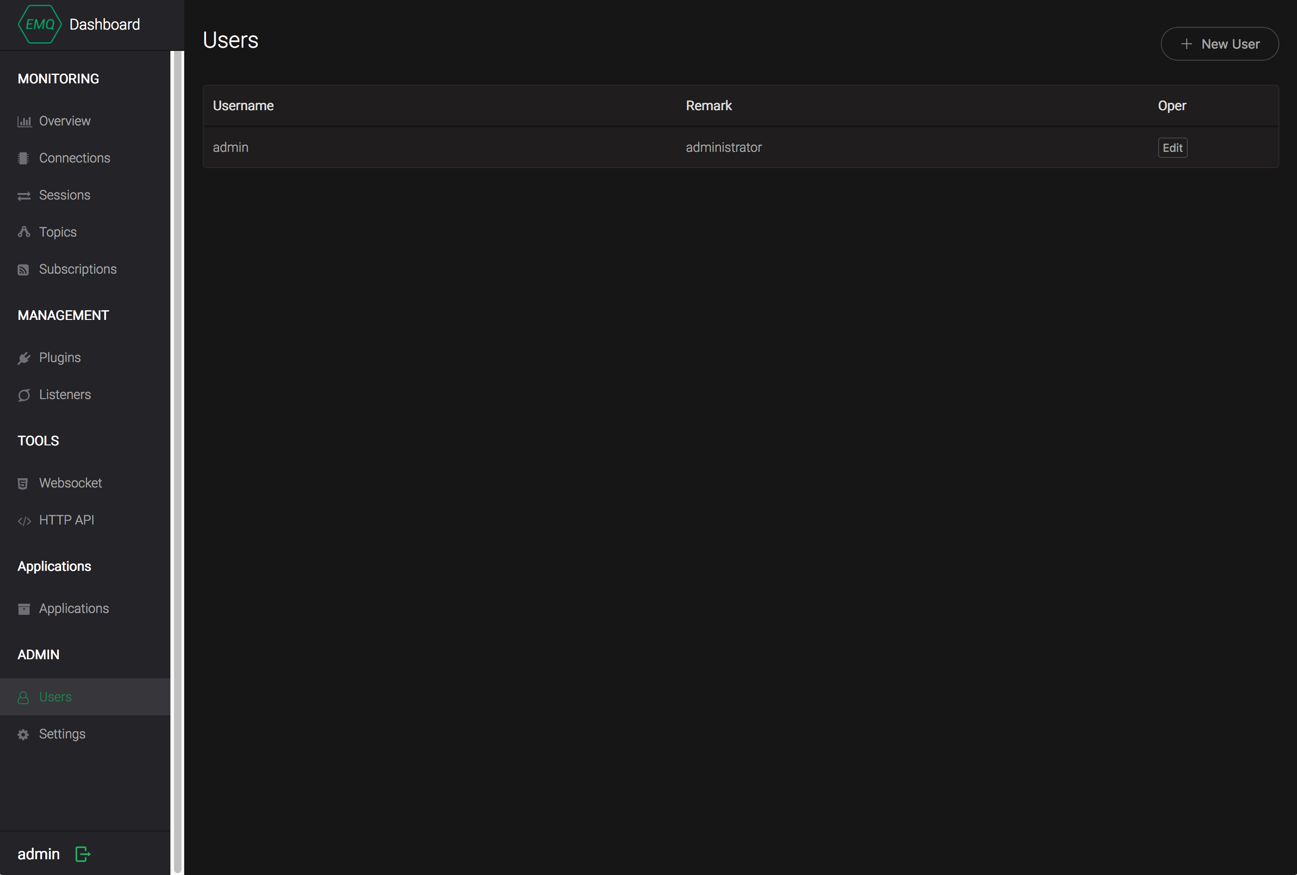Select Users in the Admin section
Image resolution: width=1297 pixels, height=875 pixels.
(55, 697)
